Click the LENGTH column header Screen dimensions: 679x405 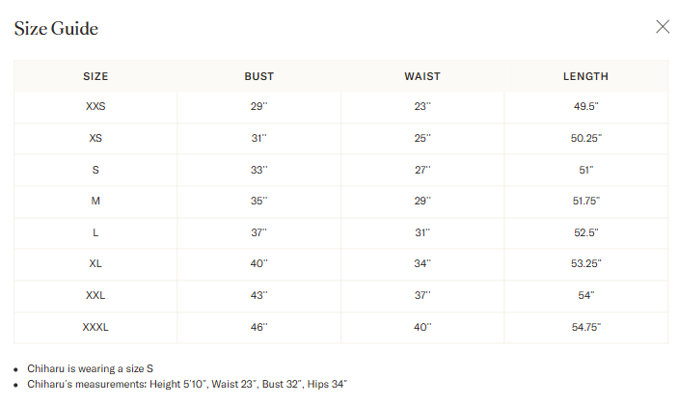(585, 76)
